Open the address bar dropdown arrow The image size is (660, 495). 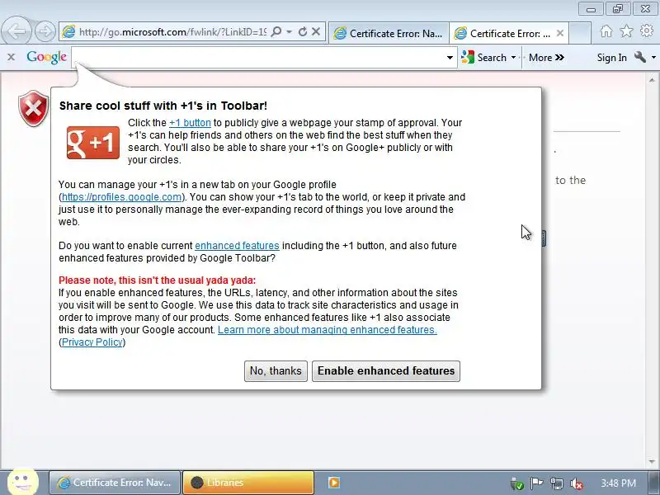click(290, 32)
